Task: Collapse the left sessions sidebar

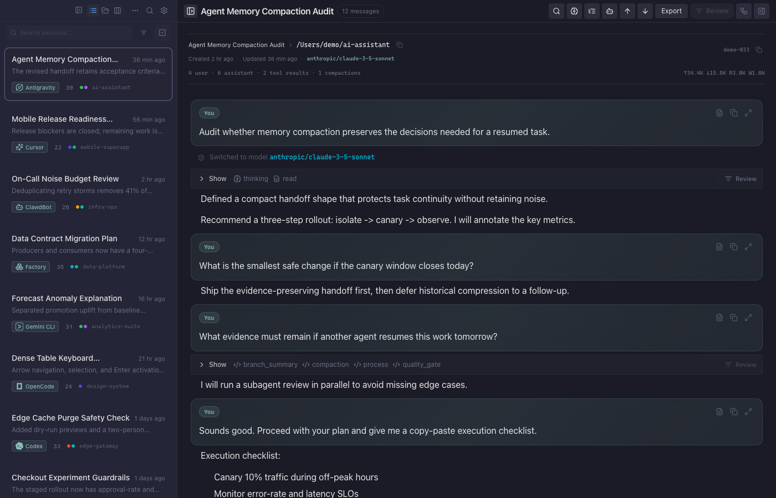Action: tap(79, 11)
